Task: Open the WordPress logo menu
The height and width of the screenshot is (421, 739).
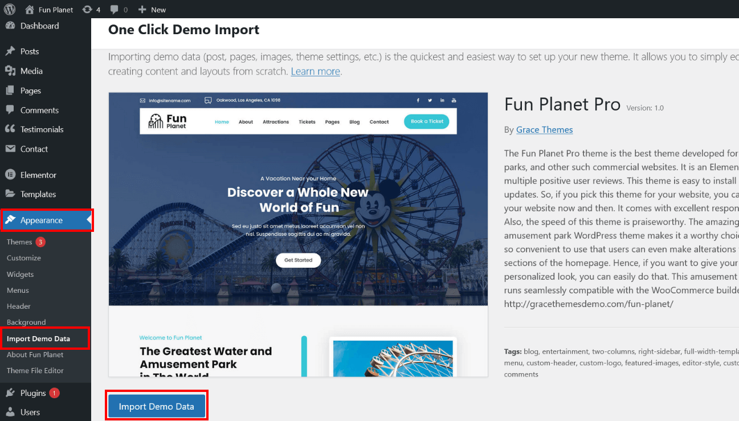Action: 10,9
